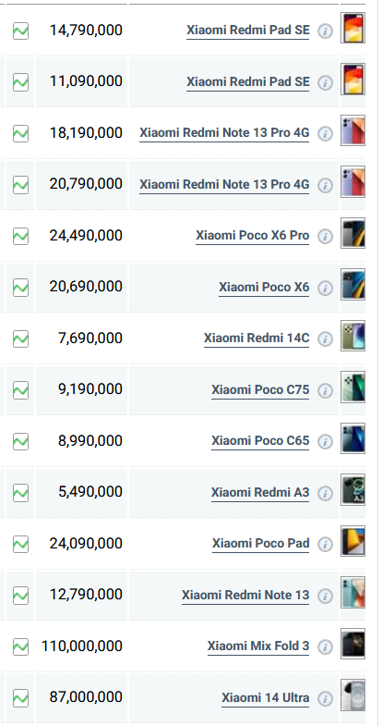Open price chart for Xiaomi 14 Ultra

click(20, 697)
